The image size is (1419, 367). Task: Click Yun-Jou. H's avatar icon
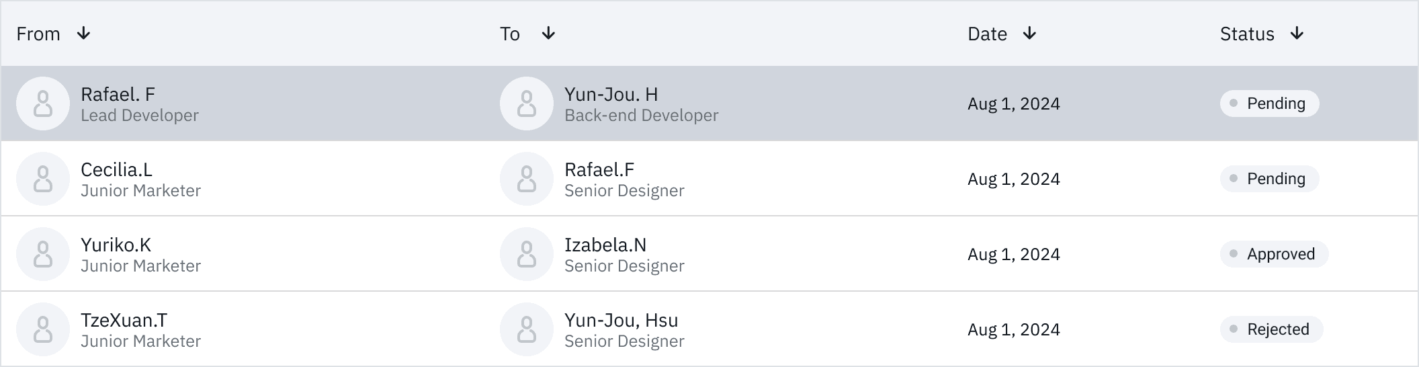tap(527, 104)
